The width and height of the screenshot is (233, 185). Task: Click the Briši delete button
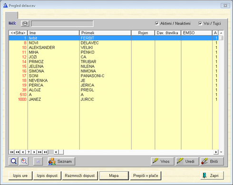click(x=212, y=161)
